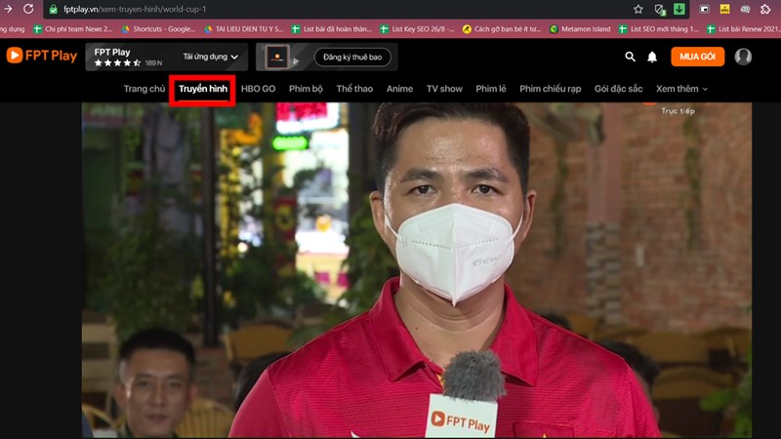Click the live video player
Viewport: 781px width, 439px height.
(417, 270)
